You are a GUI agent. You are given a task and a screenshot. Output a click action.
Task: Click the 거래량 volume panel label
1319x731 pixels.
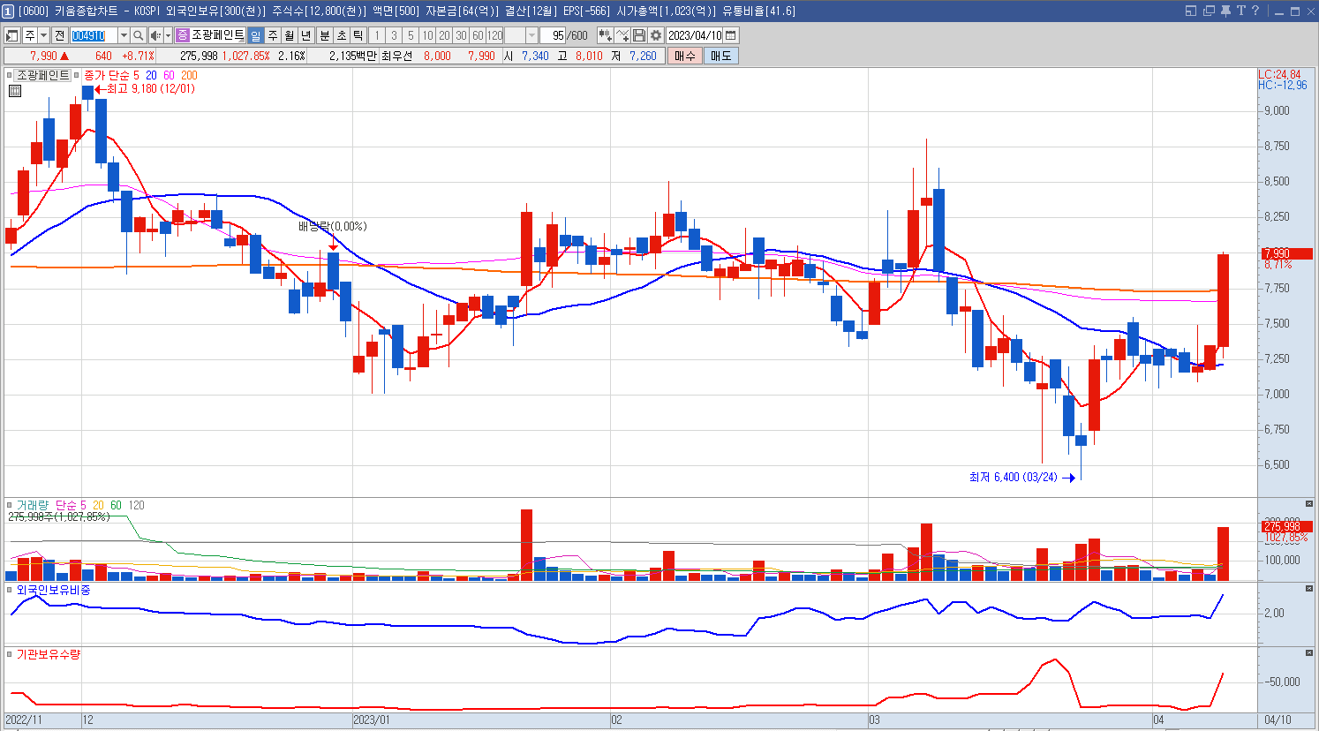tap(33, 505)
